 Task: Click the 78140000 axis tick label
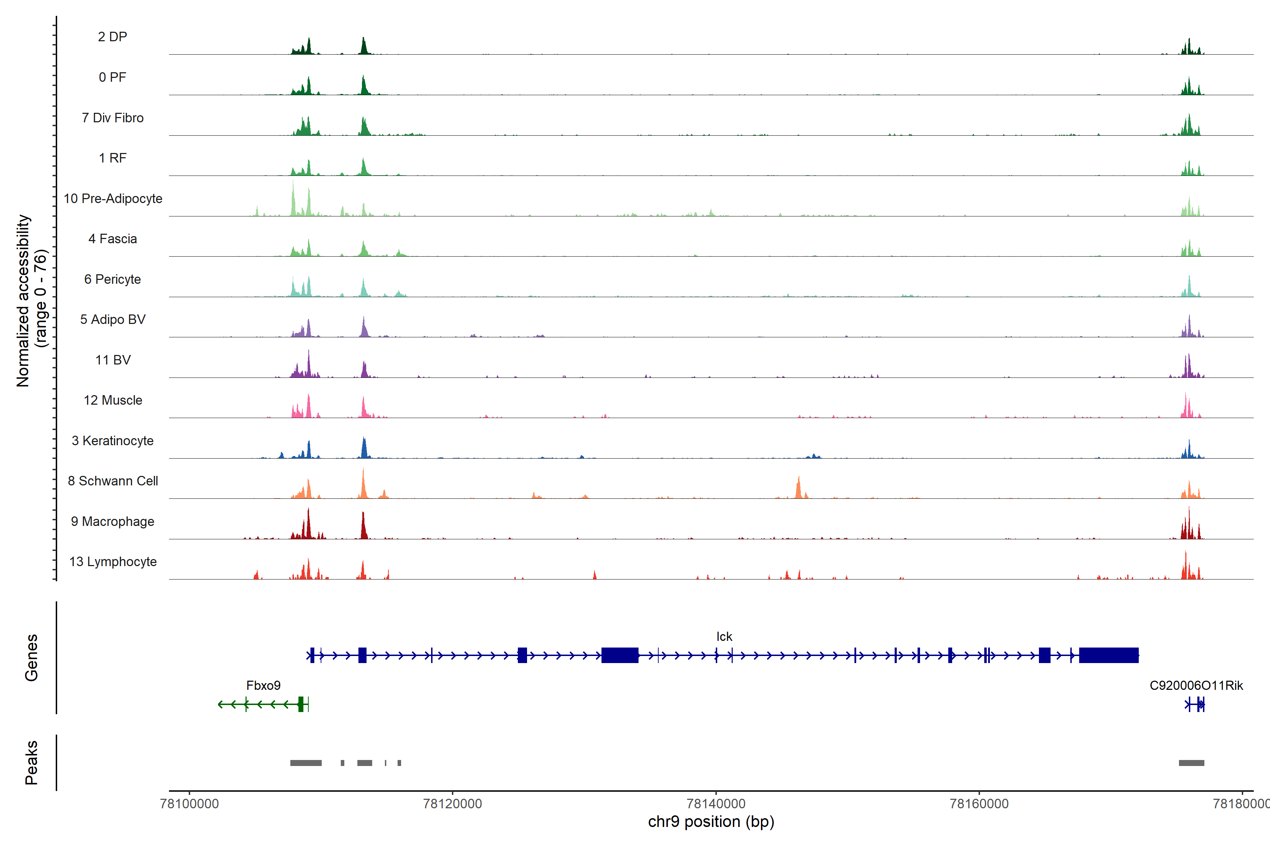(x=716, y=804)
